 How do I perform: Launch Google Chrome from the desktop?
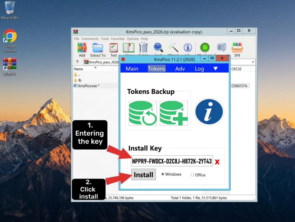(x=10, y=40)
